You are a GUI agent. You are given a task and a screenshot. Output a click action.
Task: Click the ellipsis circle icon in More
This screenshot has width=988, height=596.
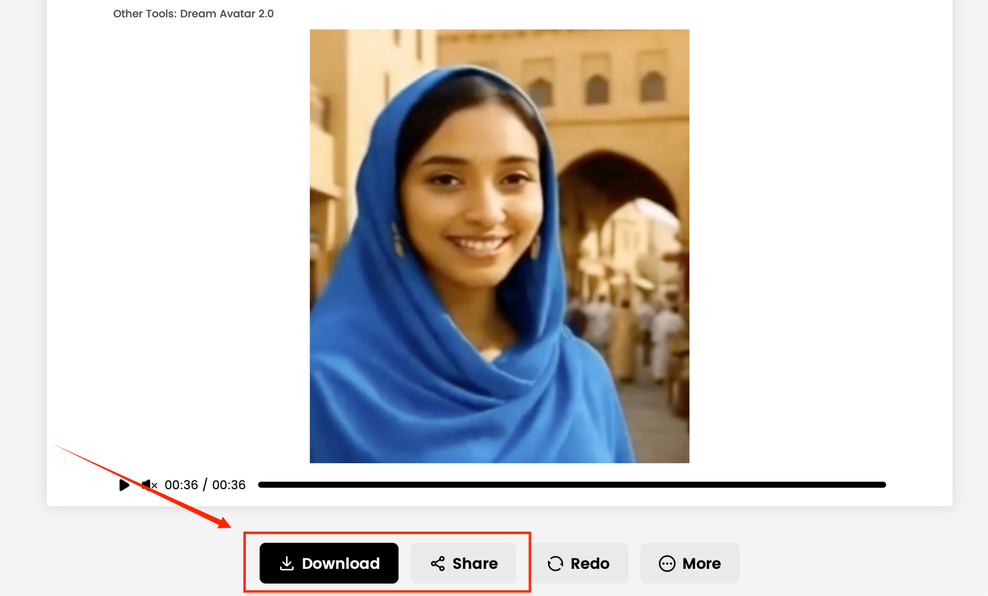[x=666, y=563]
